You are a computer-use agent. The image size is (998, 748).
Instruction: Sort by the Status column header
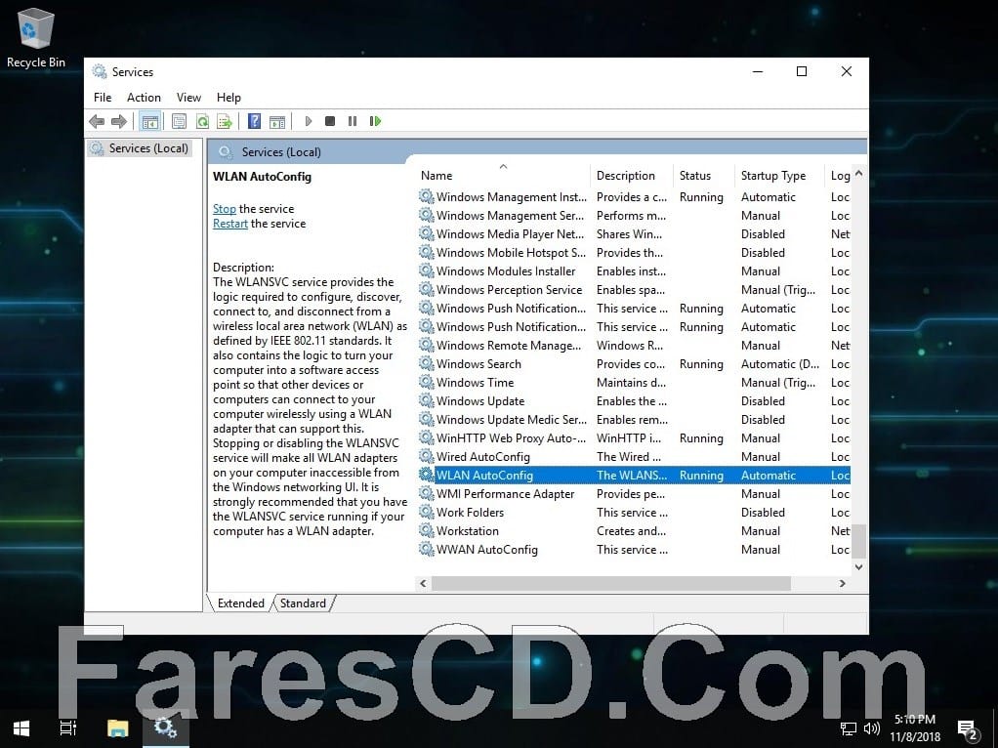point(704,175)
